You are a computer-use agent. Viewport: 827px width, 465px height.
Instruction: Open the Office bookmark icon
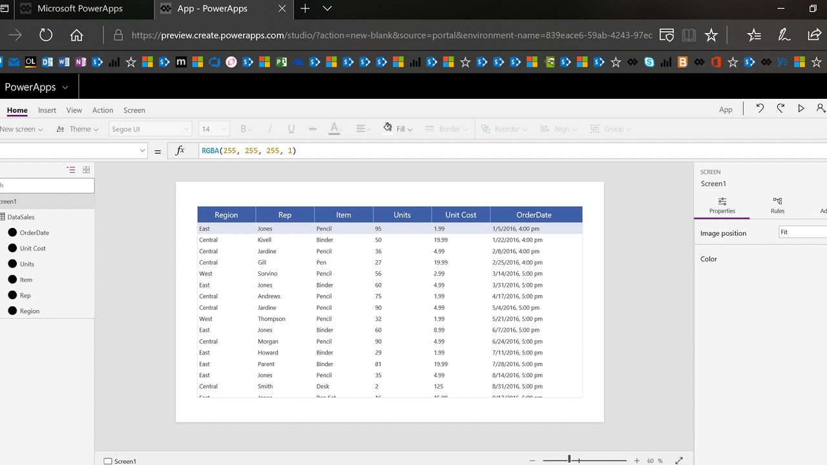(716, 62)
